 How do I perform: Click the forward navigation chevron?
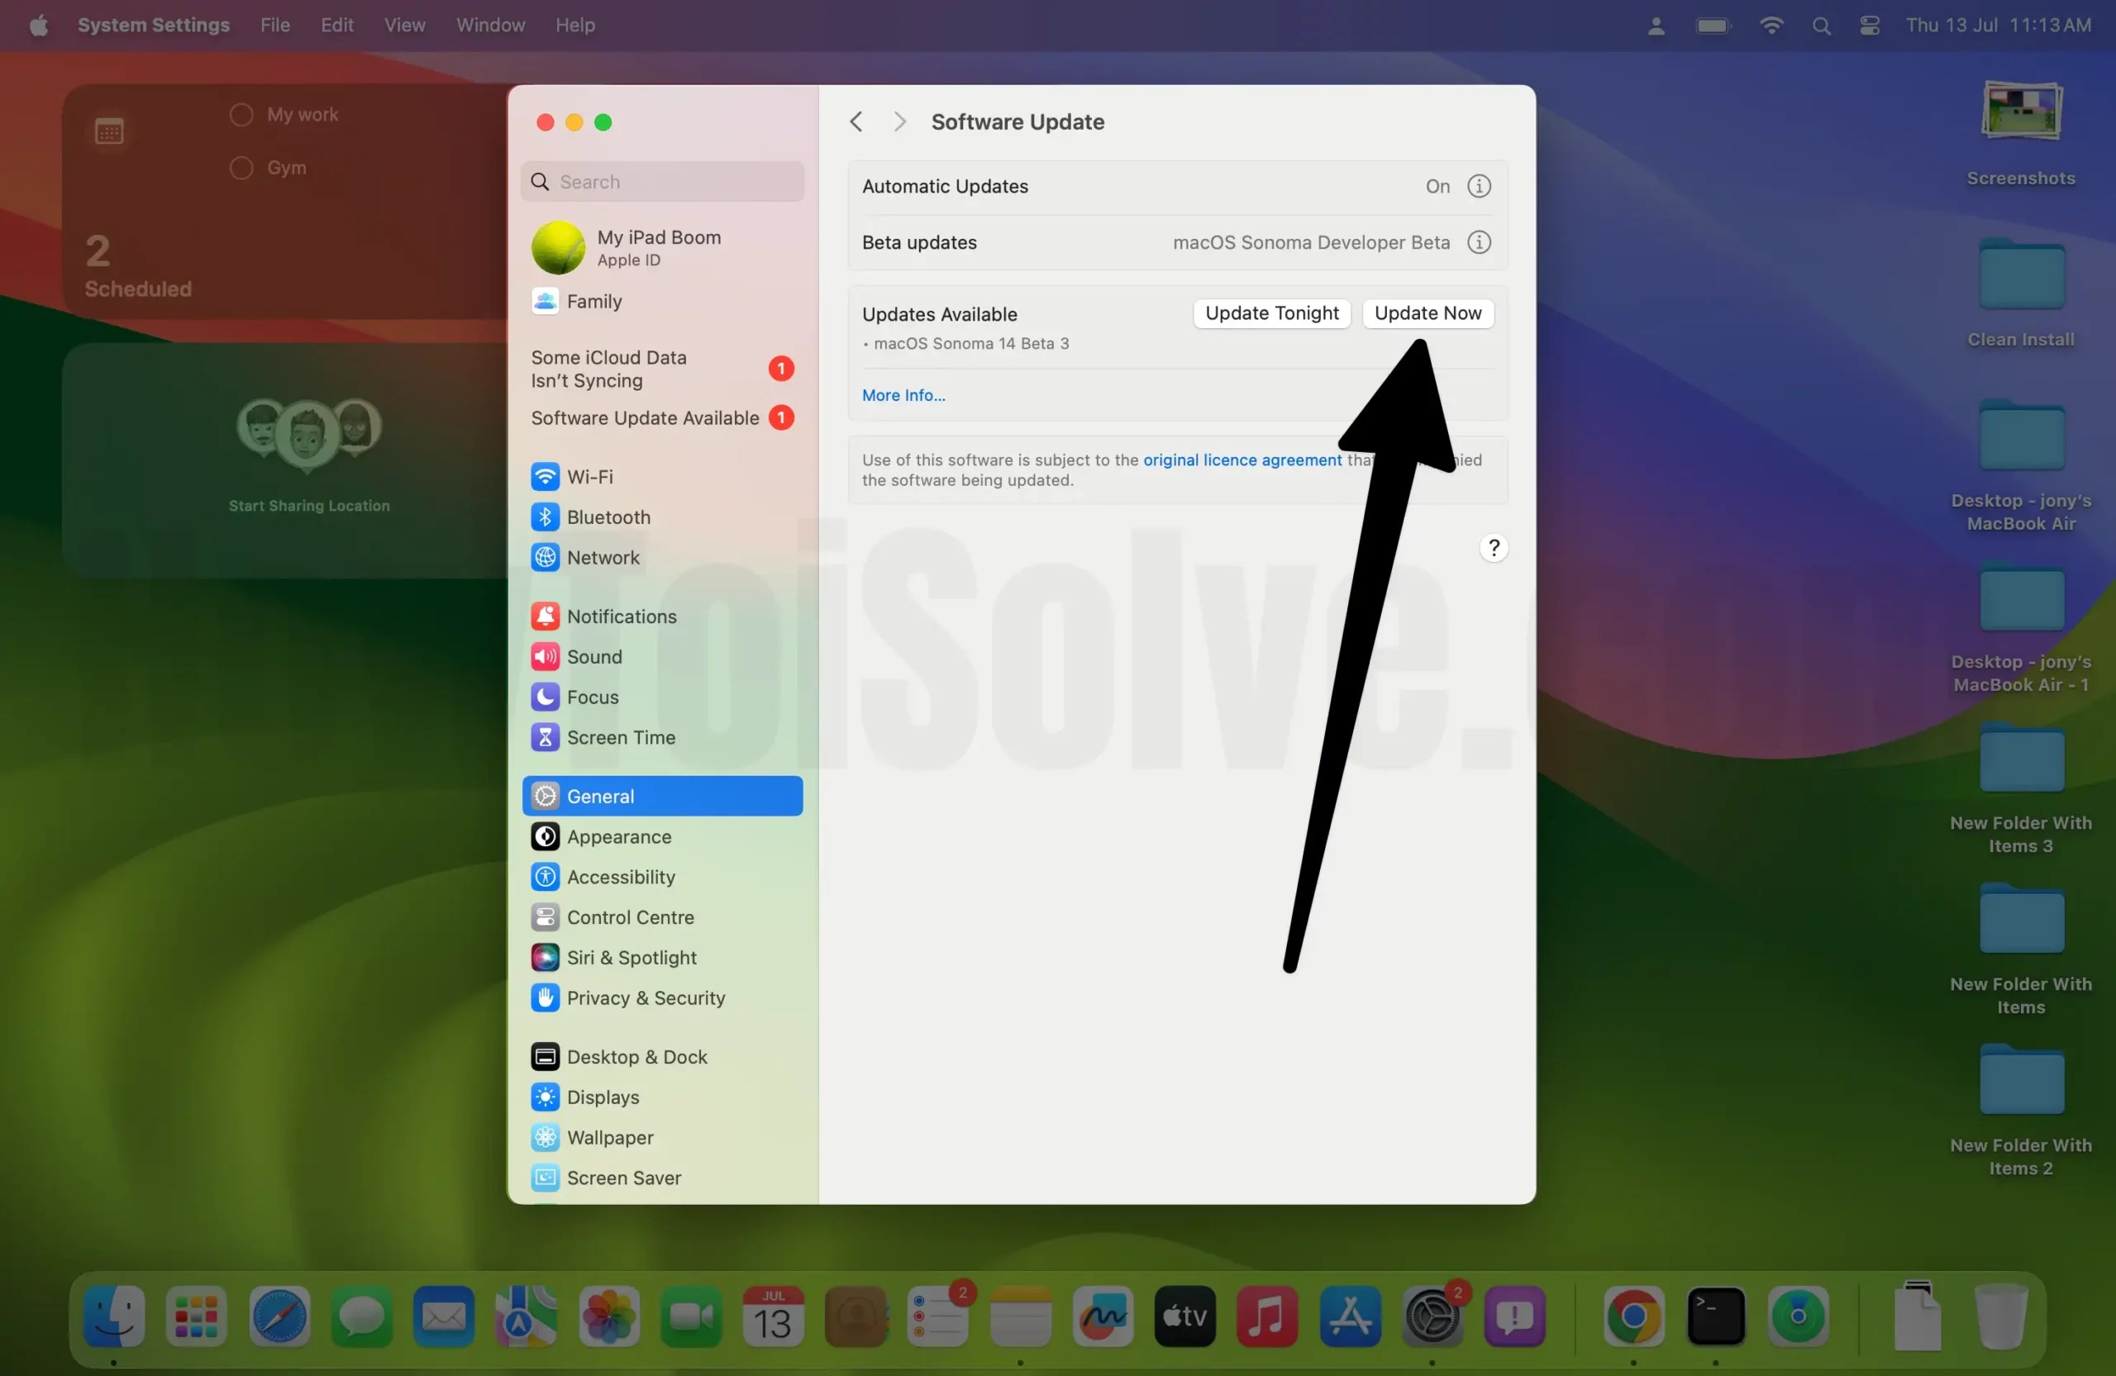click(x=898, y=121)
